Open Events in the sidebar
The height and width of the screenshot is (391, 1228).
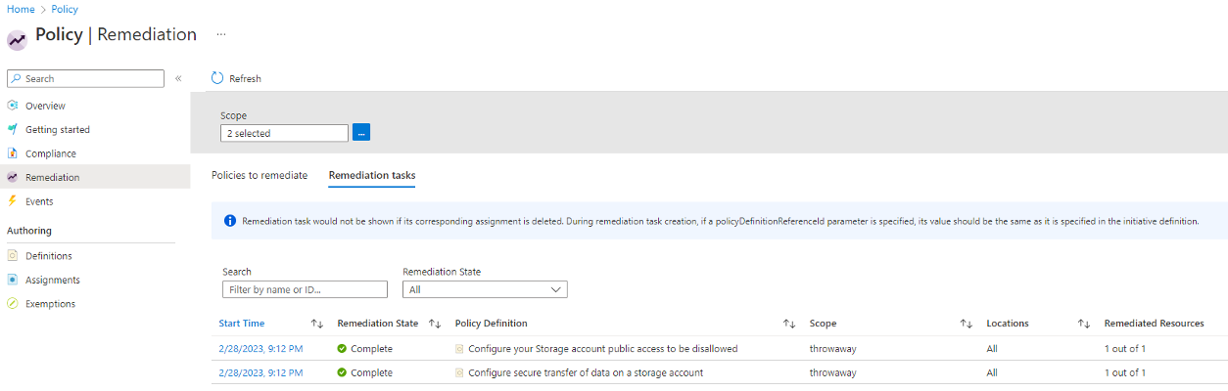(39, 201)
